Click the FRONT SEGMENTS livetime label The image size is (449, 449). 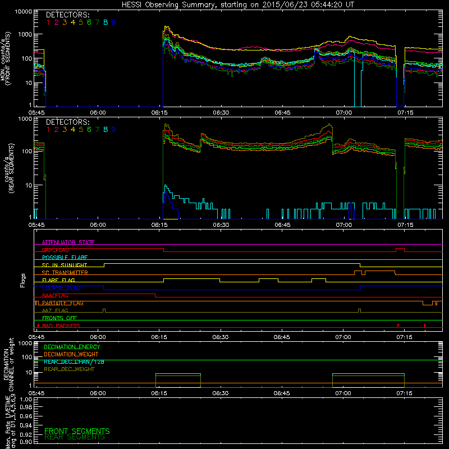(x=77, y=431)
